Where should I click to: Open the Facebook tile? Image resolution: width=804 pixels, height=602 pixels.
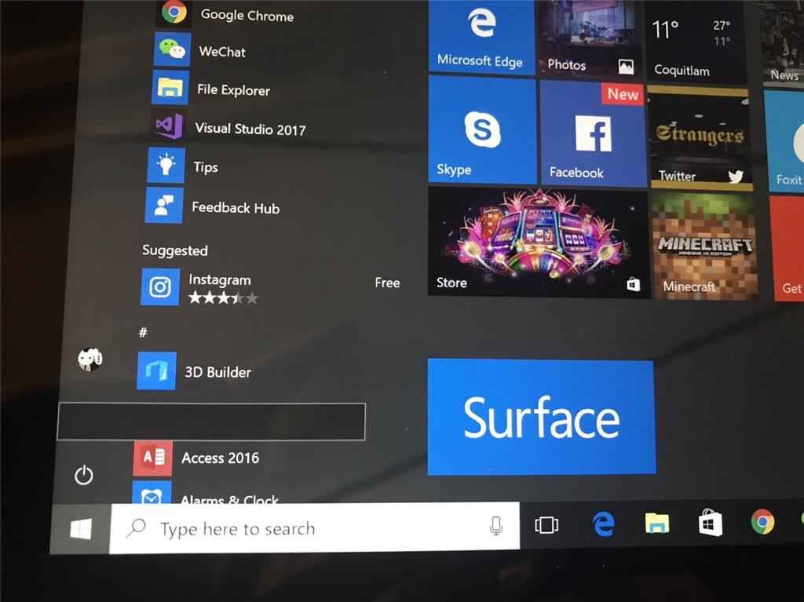(592, 133)
